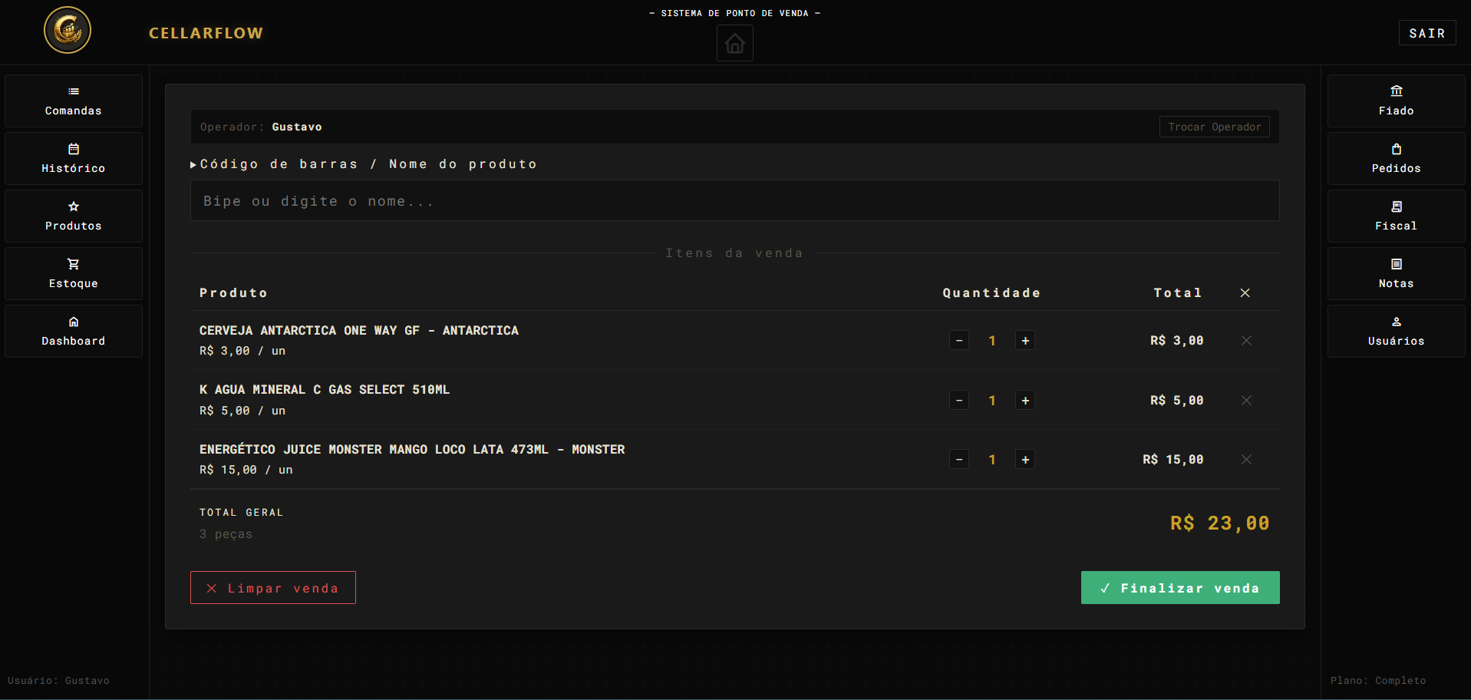Click Trocar Operador button
The height and width of the screenshot is (700, 1471).
tap(1214, 127)
